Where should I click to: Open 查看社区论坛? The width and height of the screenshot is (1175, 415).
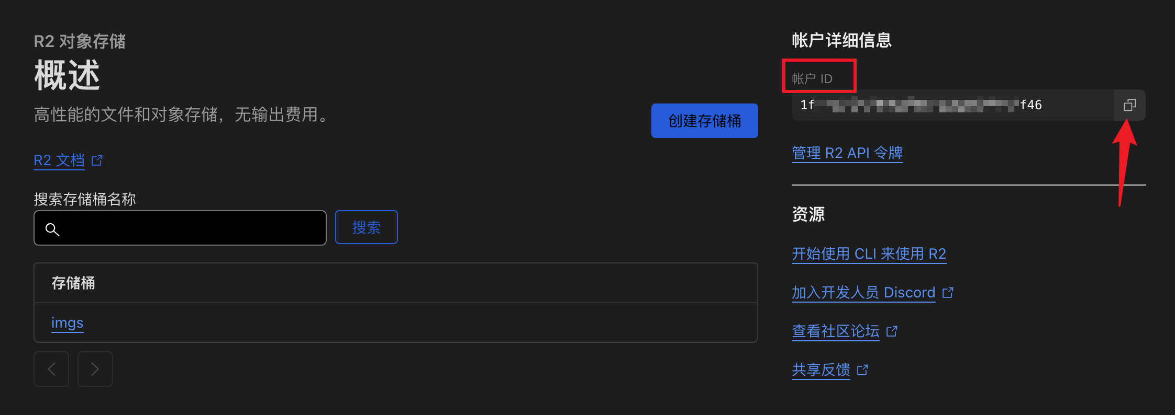(835, 331)
